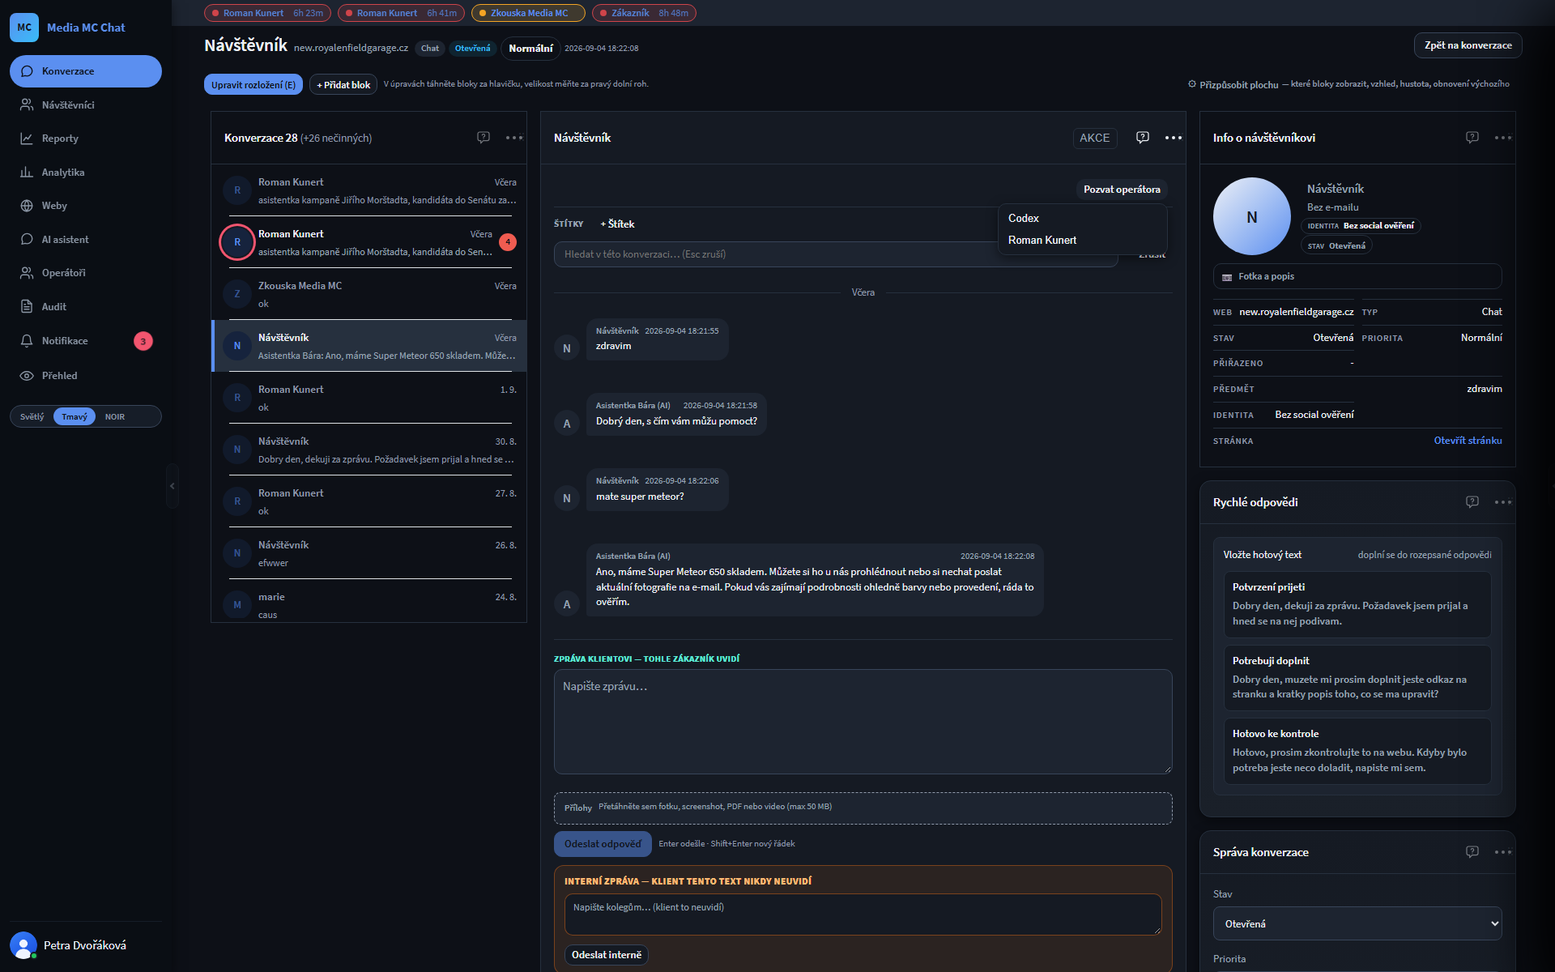The width and height of the screenshot is (1555, 972).
Task: Click the Roman Kunert avatar with red ring
Action: [237, 242]
